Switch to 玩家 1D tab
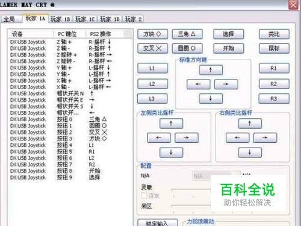 [x=110, y=19]
